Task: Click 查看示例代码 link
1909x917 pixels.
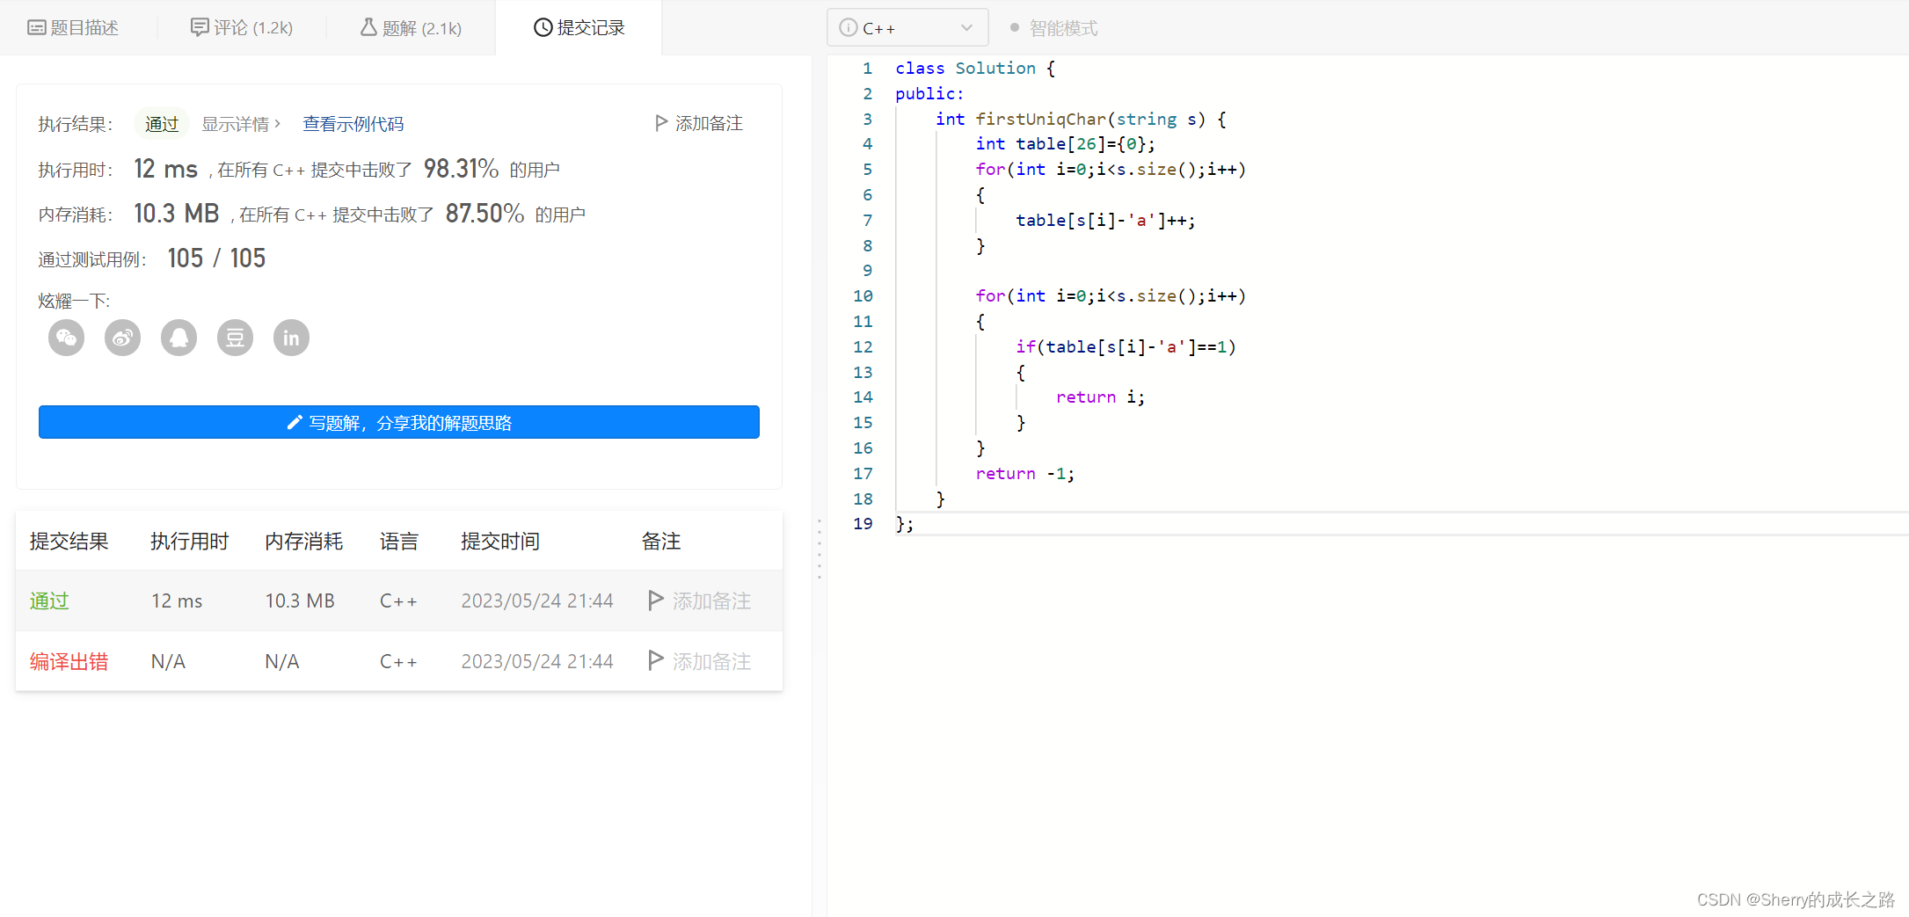Action: pos(353,124)
